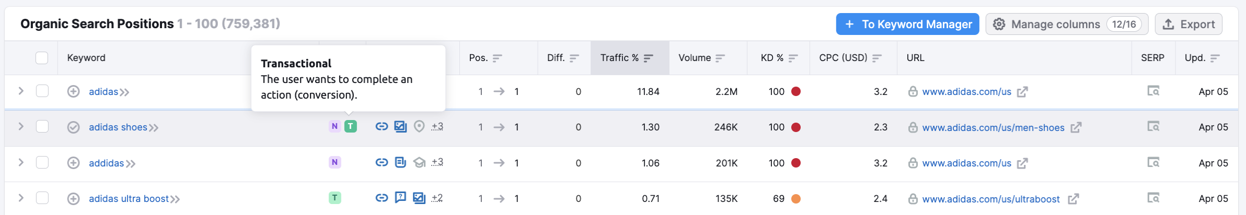Click the Transactional intent badge for adidas shoes

[x=351, y=126]
